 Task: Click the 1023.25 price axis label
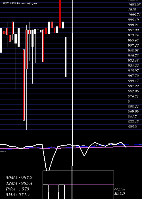134,5
